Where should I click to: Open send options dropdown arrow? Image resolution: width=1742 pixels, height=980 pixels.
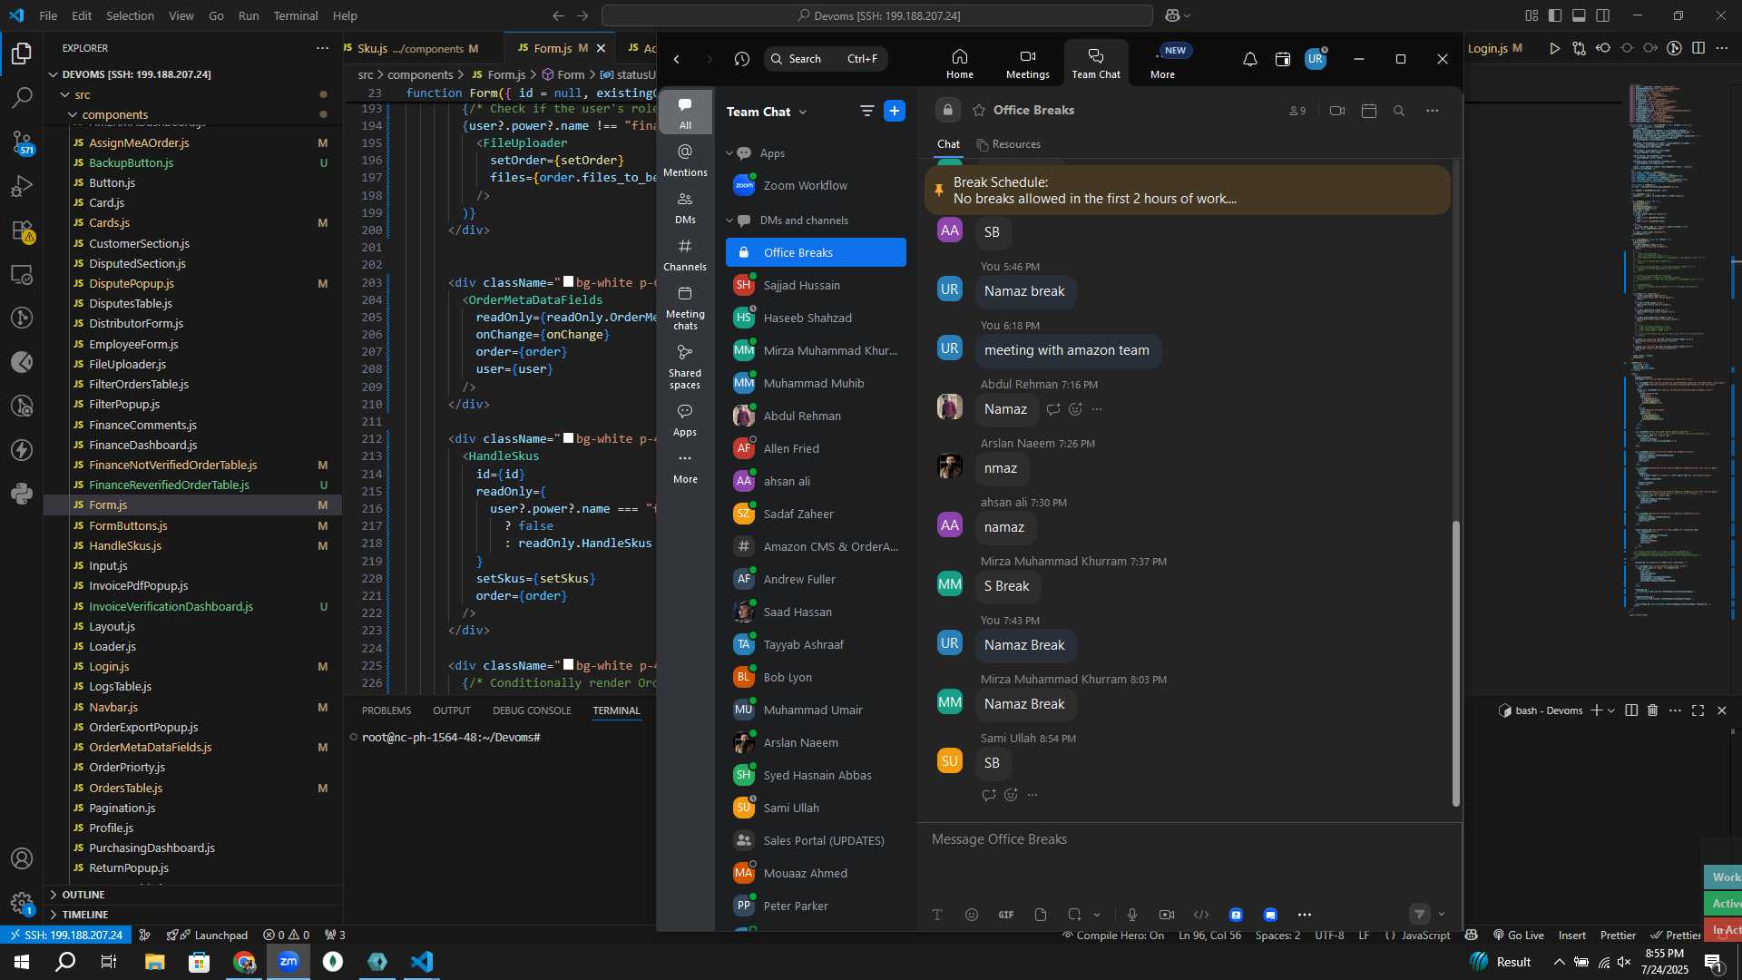click(x=1442, y=915)
